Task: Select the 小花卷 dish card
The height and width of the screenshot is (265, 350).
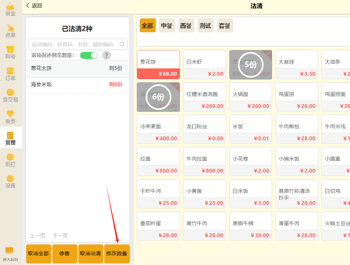Action: [251, 162]
